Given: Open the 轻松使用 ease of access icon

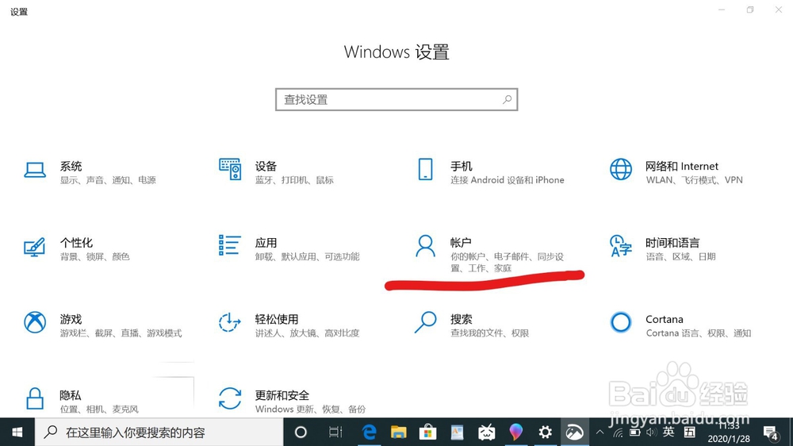Looking at the screenshot, I should click(229, 322).
